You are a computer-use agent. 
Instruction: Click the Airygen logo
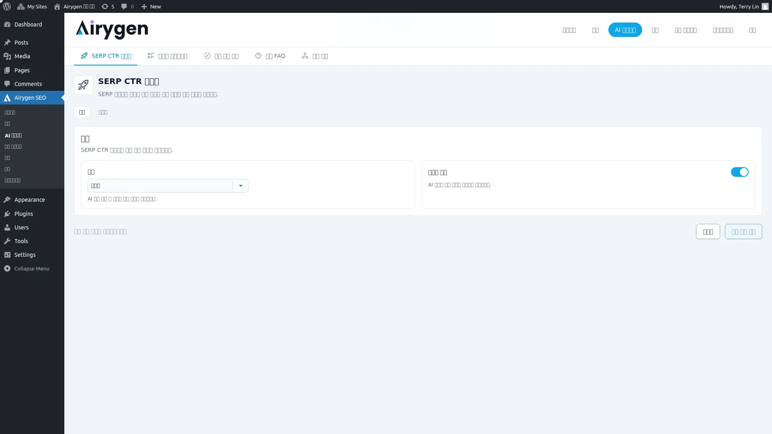(x=112, y=30)
